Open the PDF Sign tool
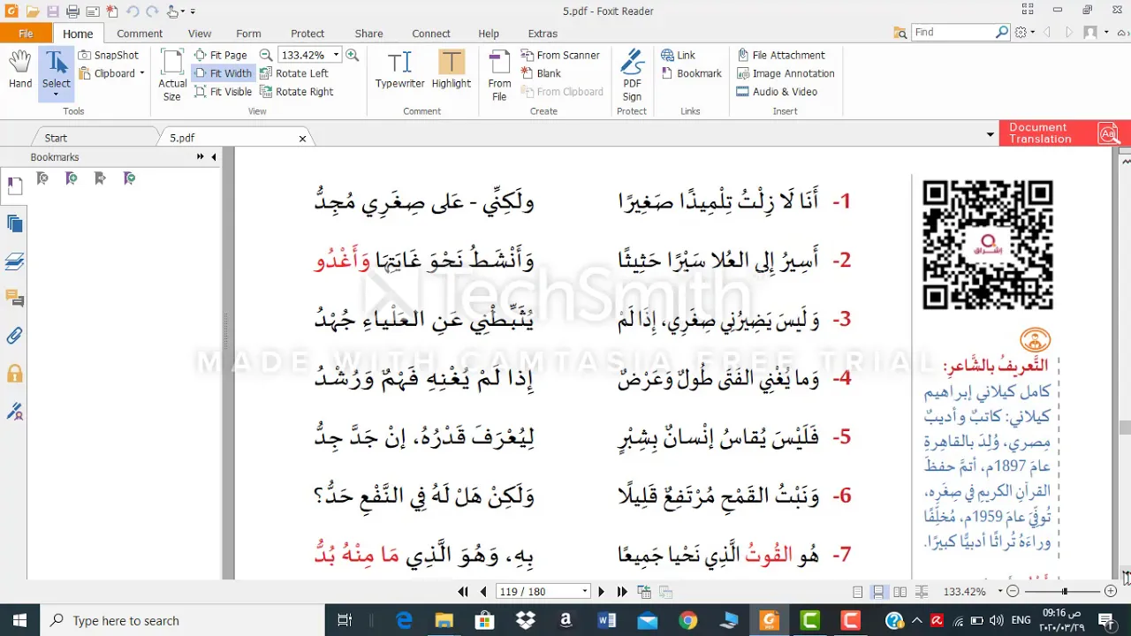 pyautogui.click(x=632, y=75)
